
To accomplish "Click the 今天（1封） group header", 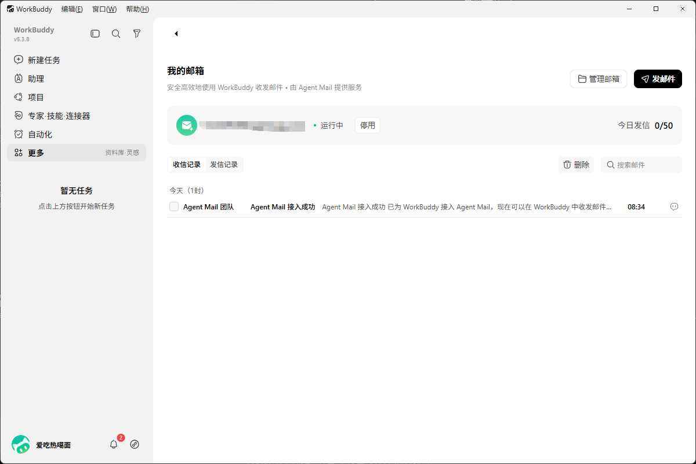I will [187, 190].
